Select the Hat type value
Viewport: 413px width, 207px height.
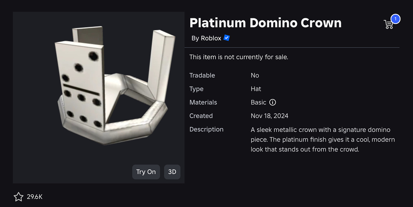[256, 89]
